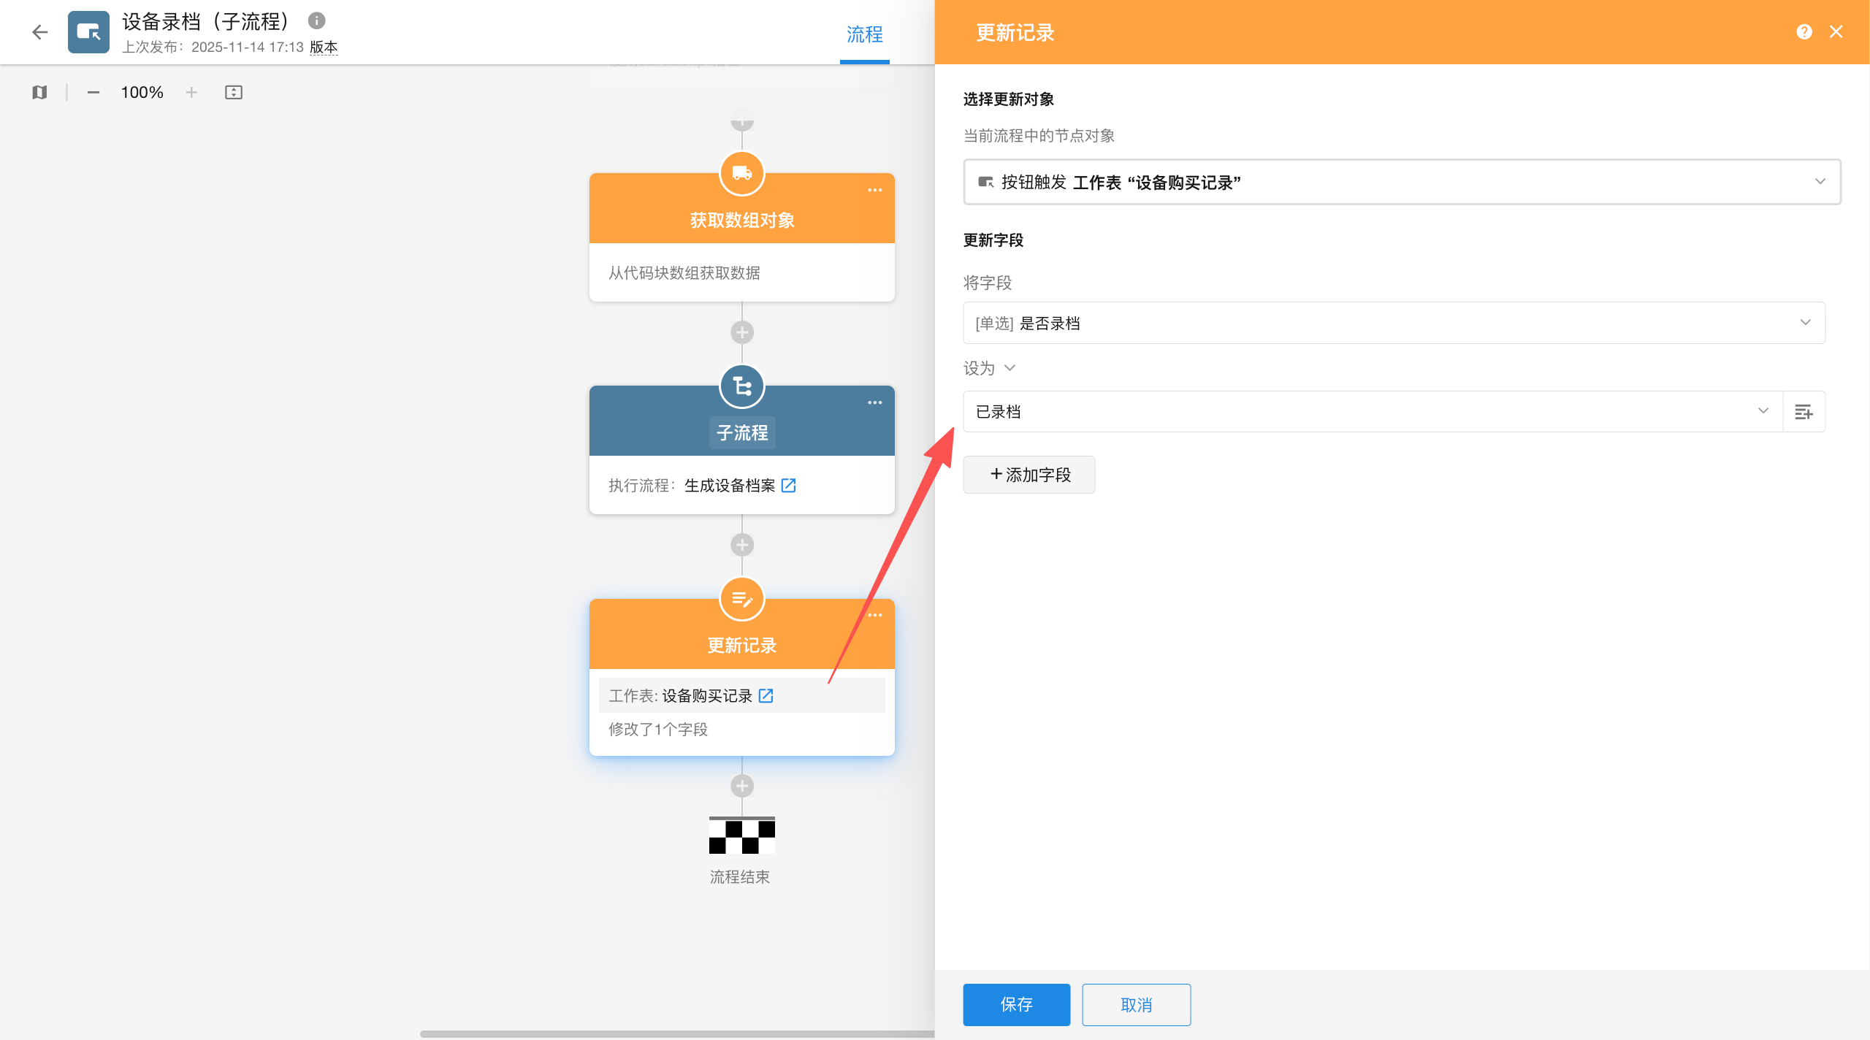Viewport: 1870px width, 1040px height.
Task: Click the 版本 link in header
Action: pos(324,47)
